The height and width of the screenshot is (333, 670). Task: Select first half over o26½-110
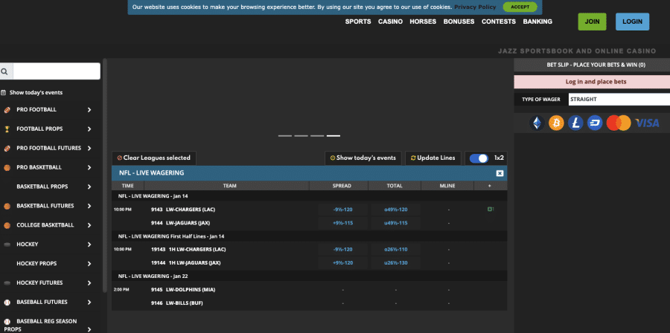click(396, 250)
